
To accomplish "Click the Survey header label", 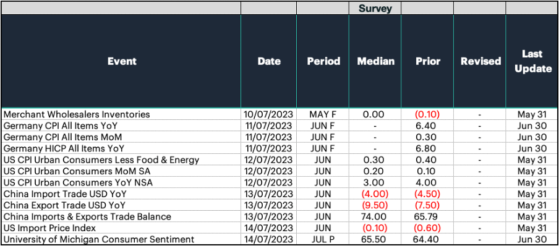I will [375, 8].
